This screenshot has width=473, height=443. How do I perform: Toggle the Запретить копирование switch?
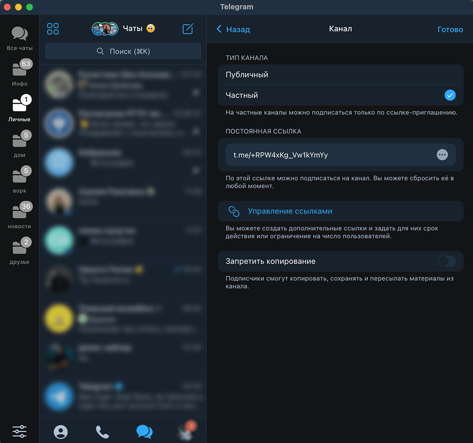pyautogui.click(x=446, y=261)
